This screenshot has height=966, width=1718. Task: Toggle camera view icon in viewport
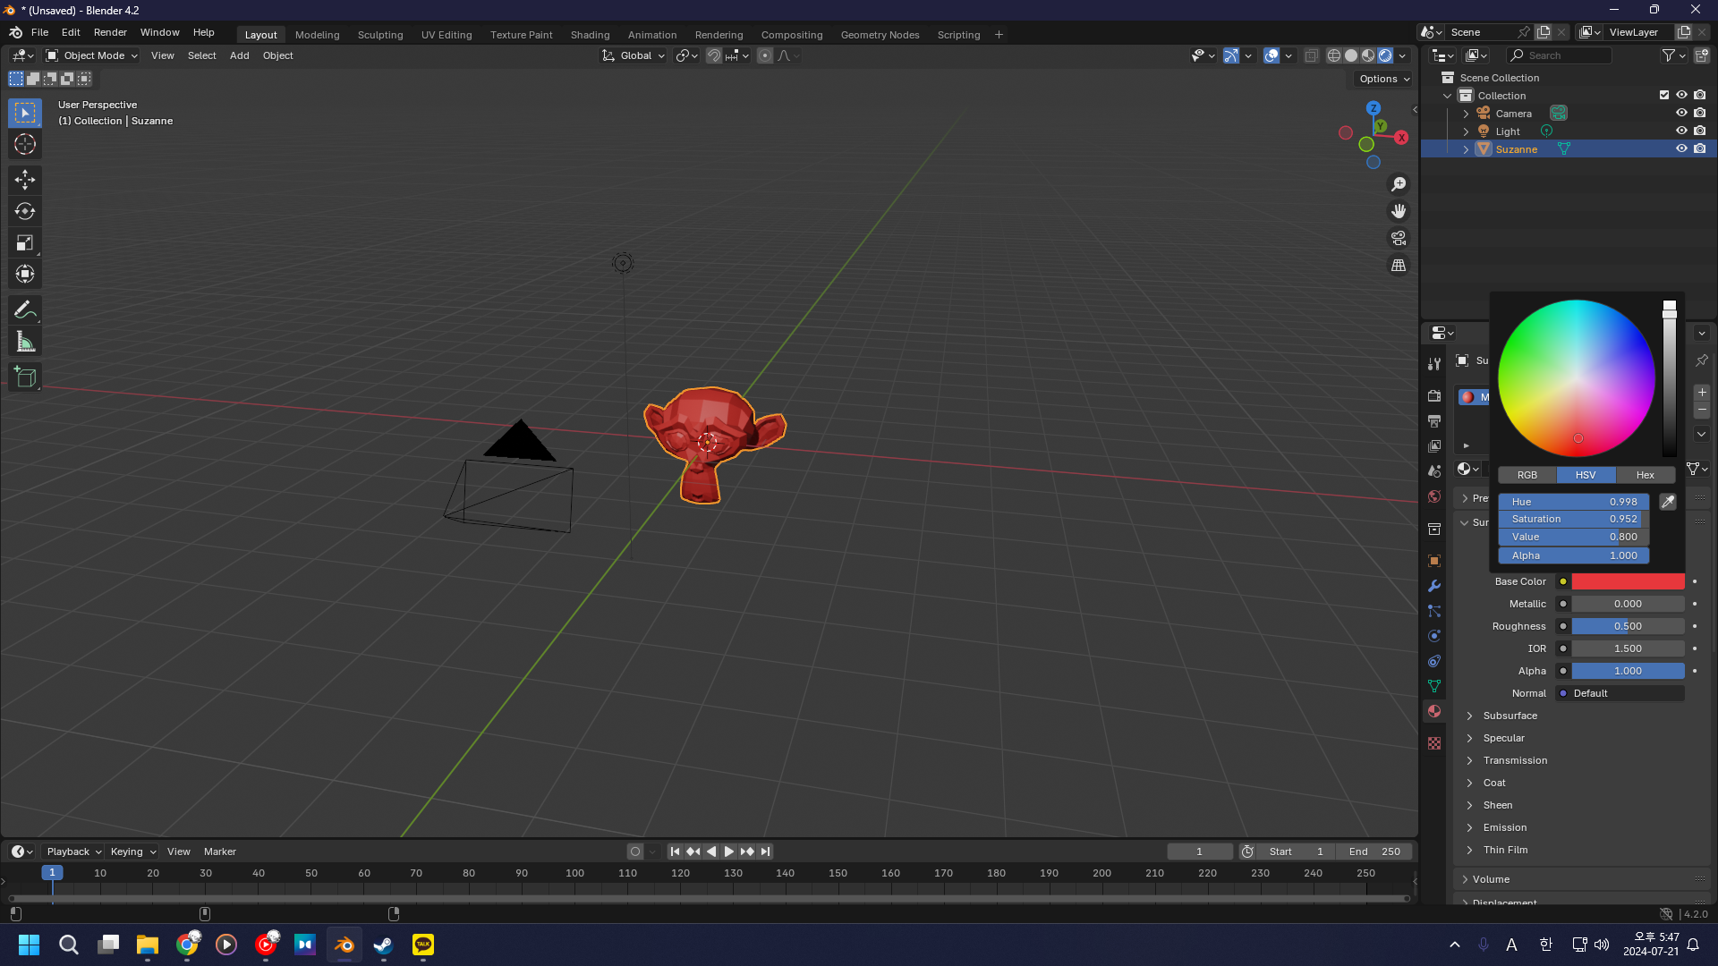click(1399, 238)
